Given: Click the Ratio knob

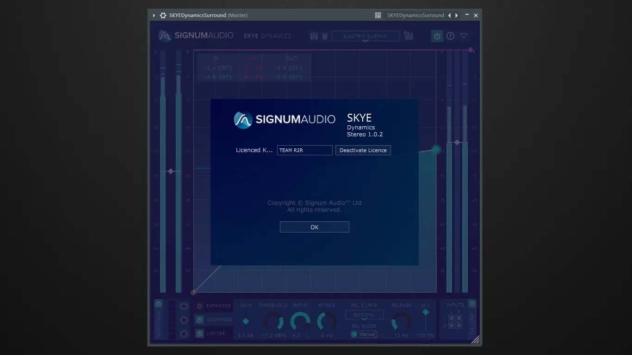Looking at the screenshot, I should (x=300, y=321).
